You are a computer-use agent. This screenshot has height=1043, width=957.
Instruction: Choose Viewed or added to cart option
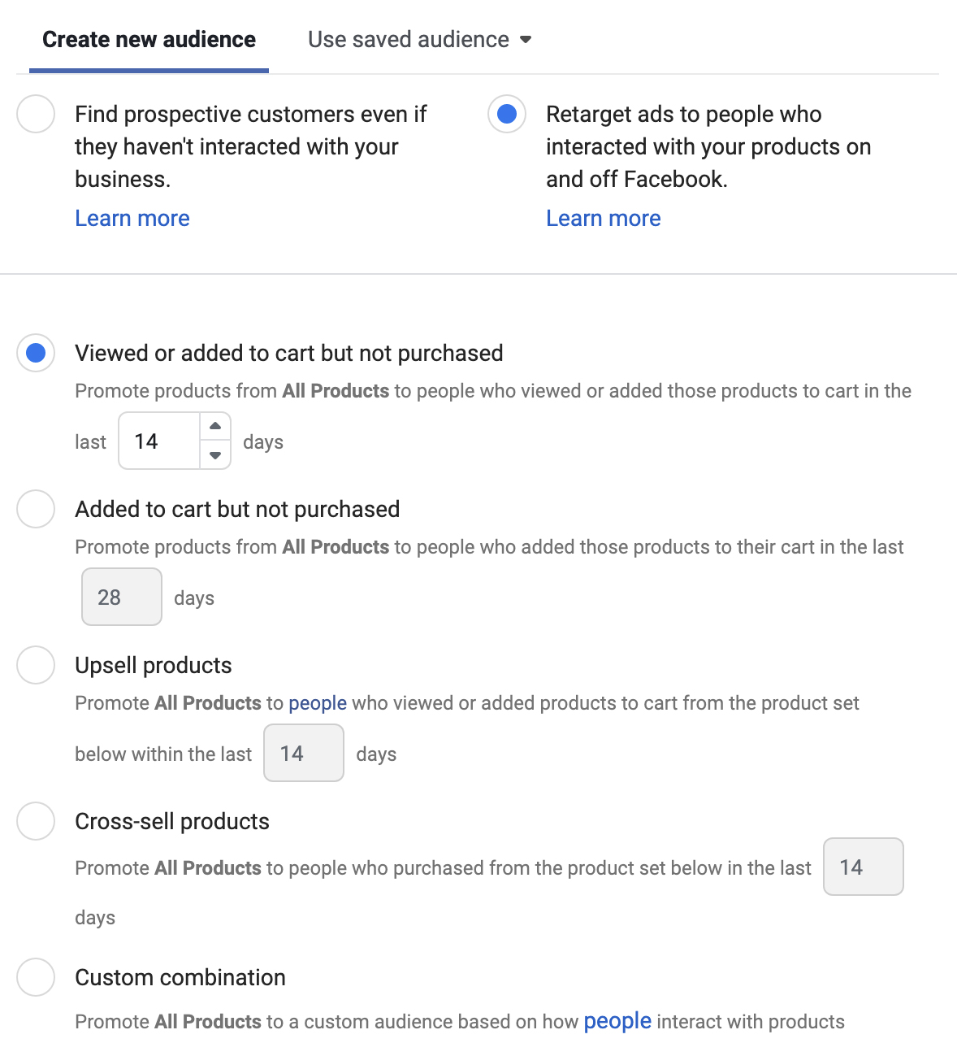pos(36,353)
